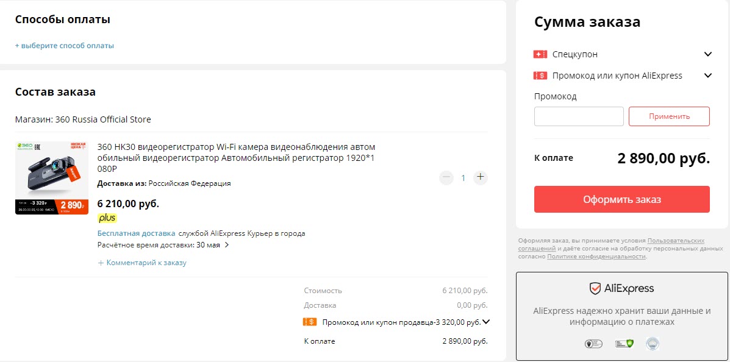Image resolution: width=730 pixels, height=362 pixels.
Task: Click the leftmost PCI security badge
Action: pyautogui.click(x=593, y=343)
